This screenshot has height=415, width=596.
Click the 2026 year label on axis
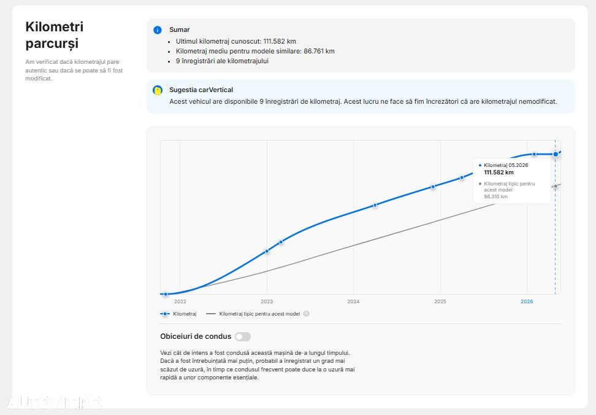point(527,301)
